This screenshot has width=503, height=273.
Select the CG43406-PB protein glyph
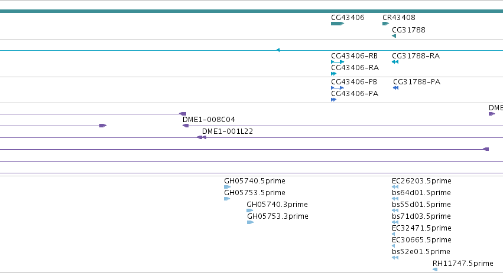point(338,88)
